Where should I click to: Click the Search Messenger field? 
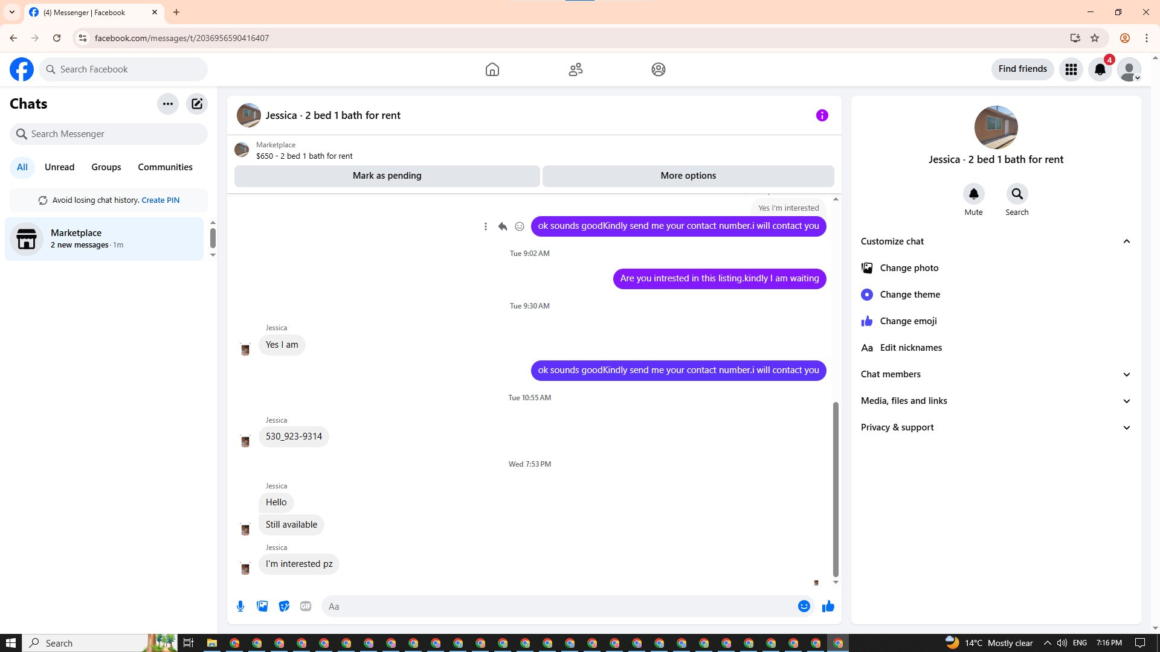[109, 134]
